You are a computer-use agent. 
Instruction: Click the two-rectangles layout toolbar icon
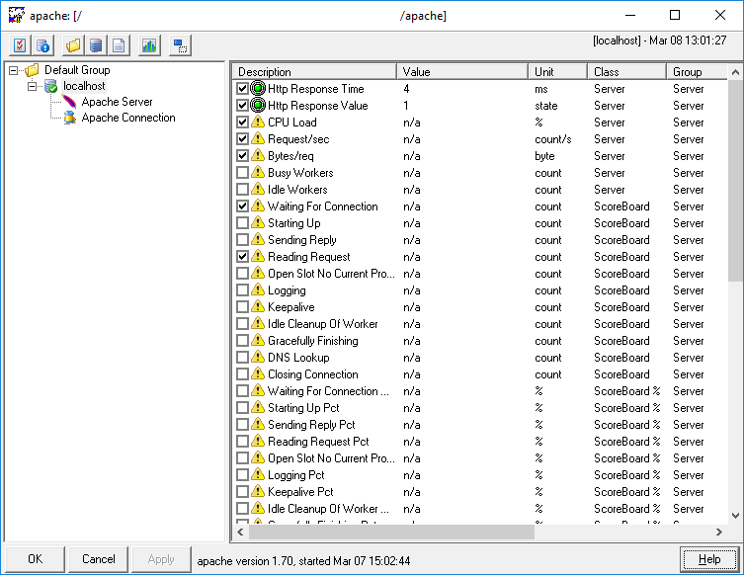point(180,45)
